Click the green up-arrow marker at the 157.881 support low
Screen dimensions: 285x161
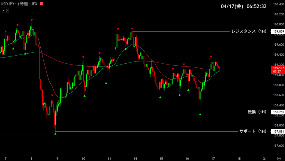[55, 134]
